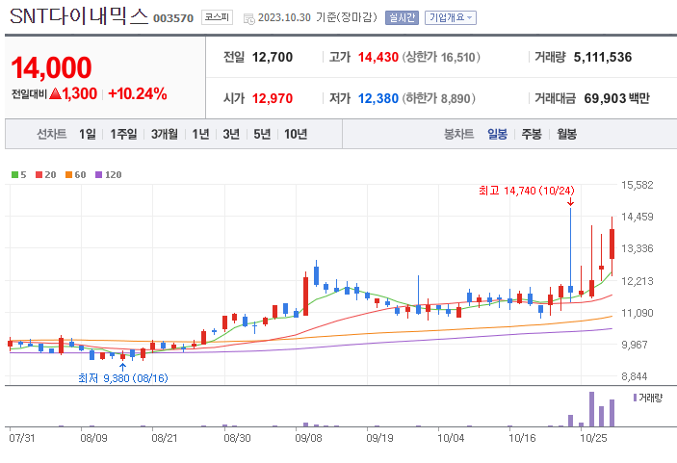
Task: Click the calendar icon beside 2023.10.30
Action: pyautogui.click(x=249, y=18)
